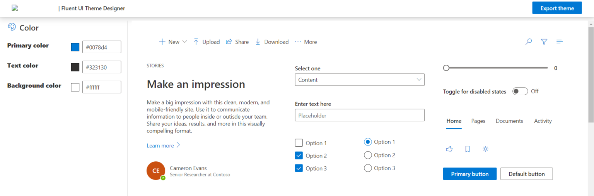Switch to the Documents tab
The width and height of the screenshot is (594, 196).
(509, 121)
